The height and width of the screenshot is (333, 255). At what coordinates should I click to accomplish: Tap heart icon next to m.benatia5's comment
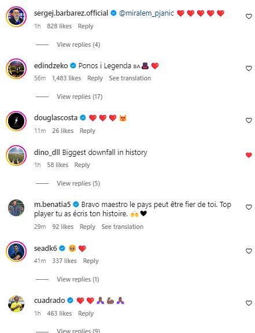pos(249,208)
